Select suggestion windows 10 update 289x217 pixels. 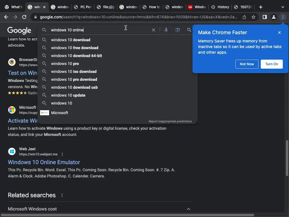click(118, 96)
